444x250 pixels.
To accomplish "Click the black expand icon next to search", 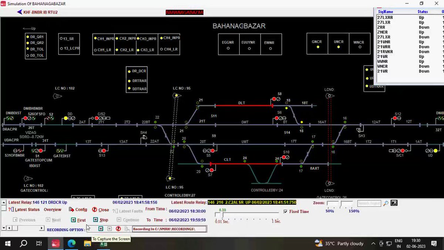I will [394, 203].
